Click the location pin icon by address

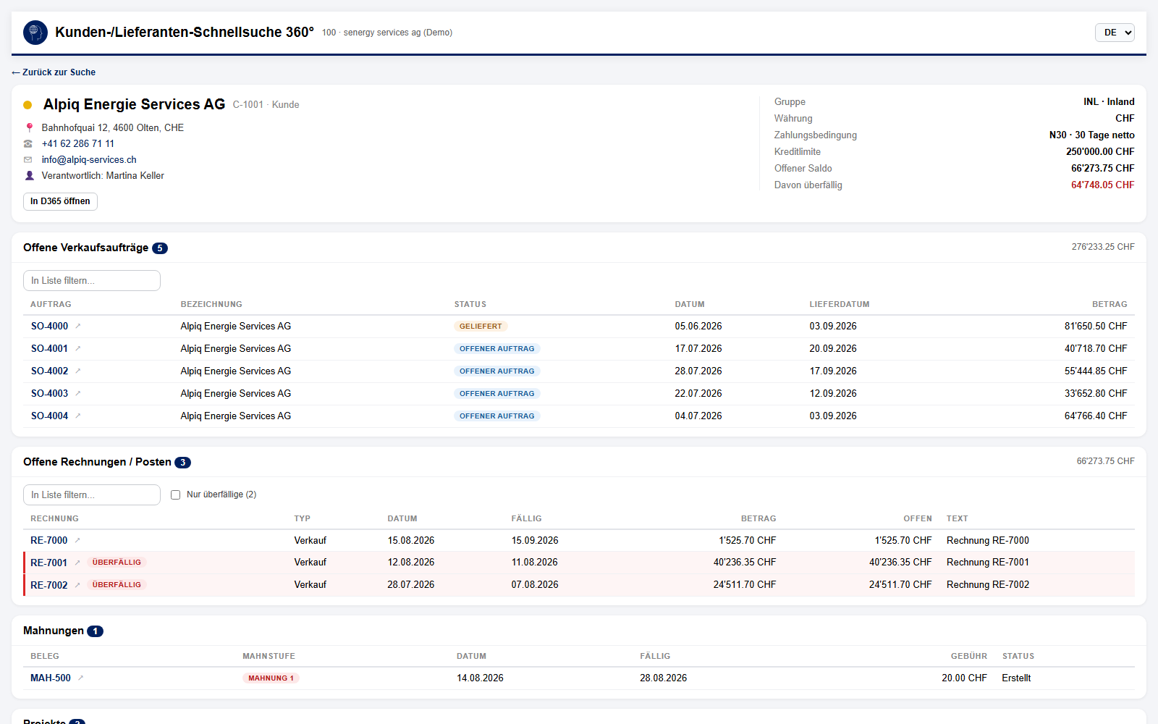pos(29,128)
